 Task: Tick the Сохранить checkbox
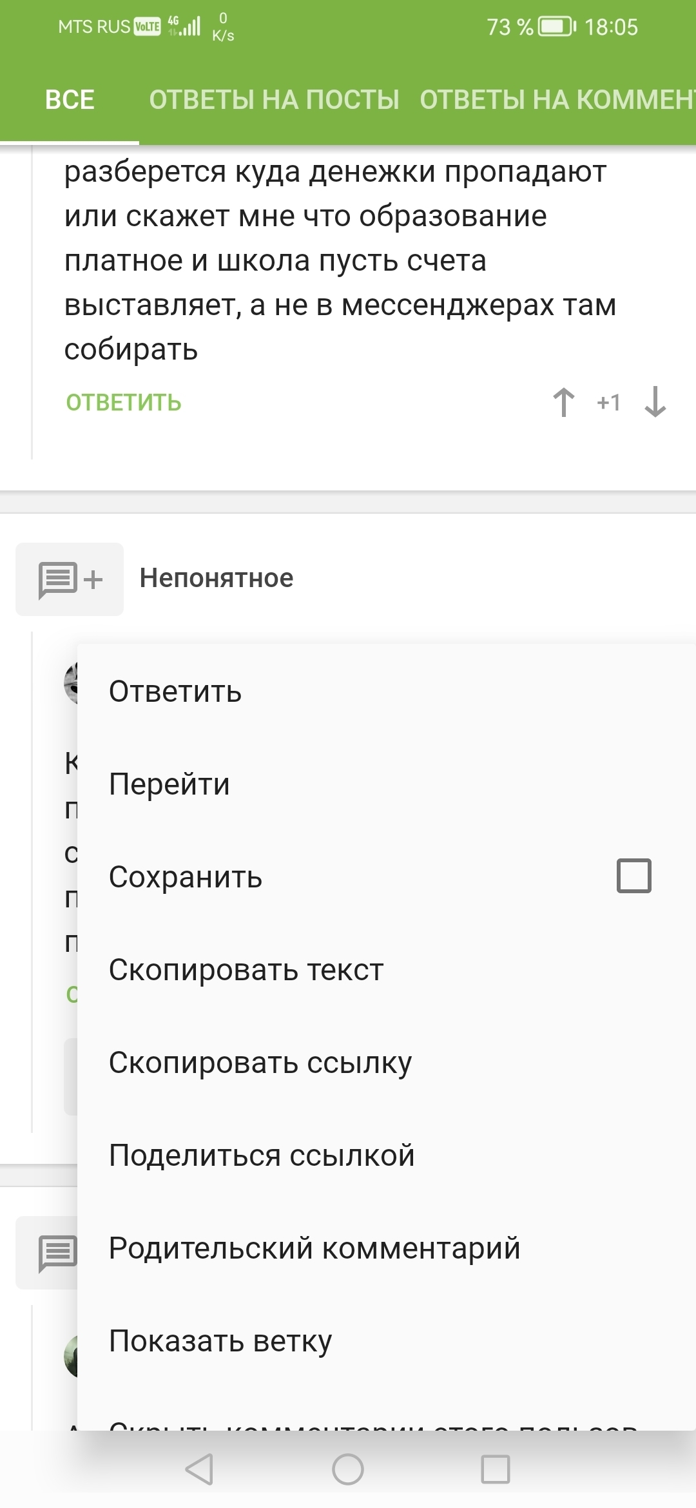click(x=633, y=876)
